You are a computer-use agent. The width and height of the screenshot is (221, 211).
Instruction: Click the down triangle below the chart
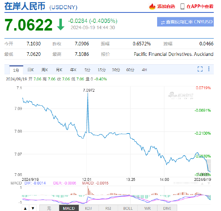pyautogui.click(x=33, y=208)
